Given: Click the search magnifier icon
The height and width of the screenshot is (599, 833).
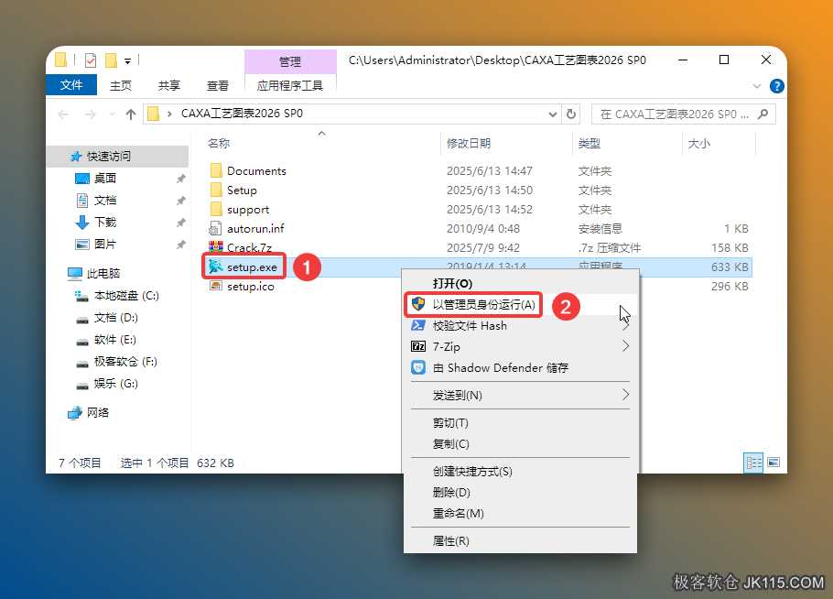Looking at the screenshot, I should pyautogui.click(x=763, y=114).
